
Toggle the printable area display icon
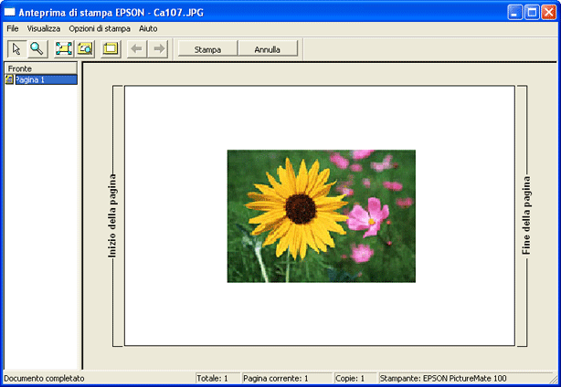[111, 48]
